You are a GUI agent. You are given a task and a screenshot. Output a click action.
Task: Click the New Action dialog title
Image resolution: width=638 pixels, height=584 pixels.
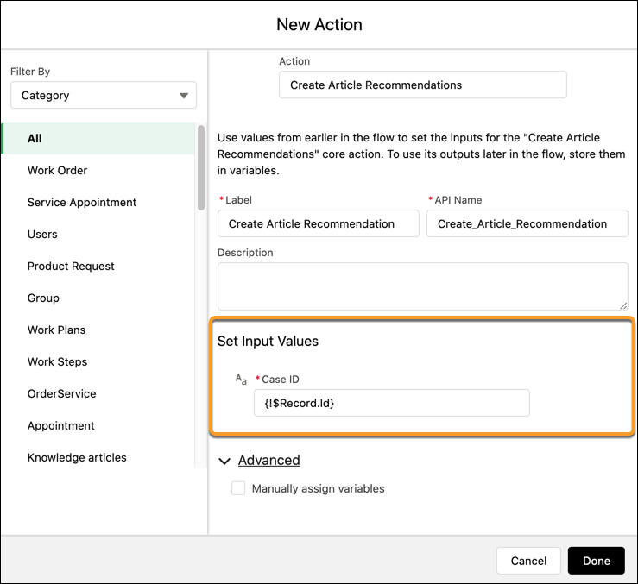pos(319,25)
